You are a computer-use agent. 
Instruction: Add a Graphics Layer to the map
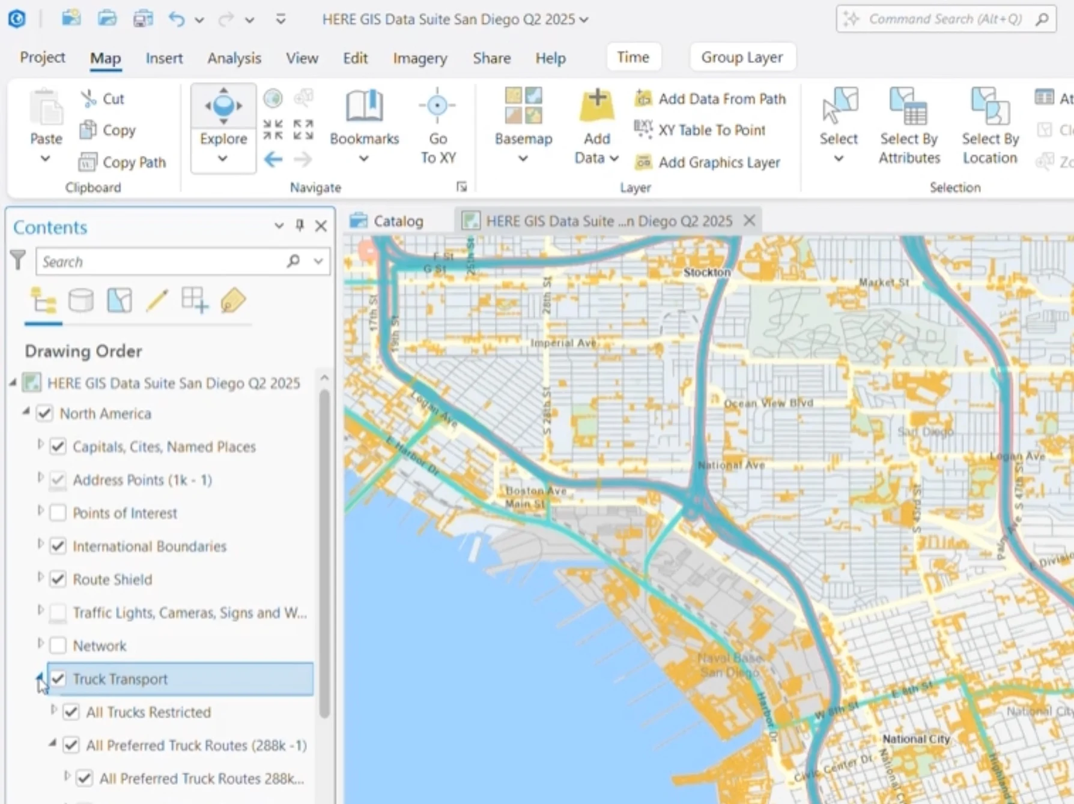coord(710,162)
